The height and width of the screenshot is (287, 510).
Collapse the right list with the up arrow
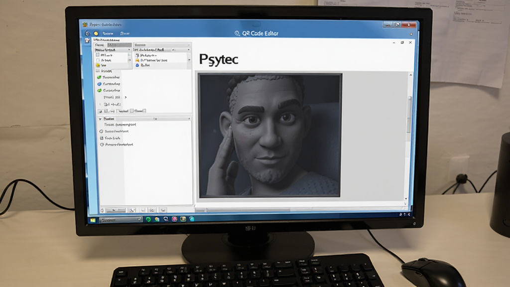(189, 50)
